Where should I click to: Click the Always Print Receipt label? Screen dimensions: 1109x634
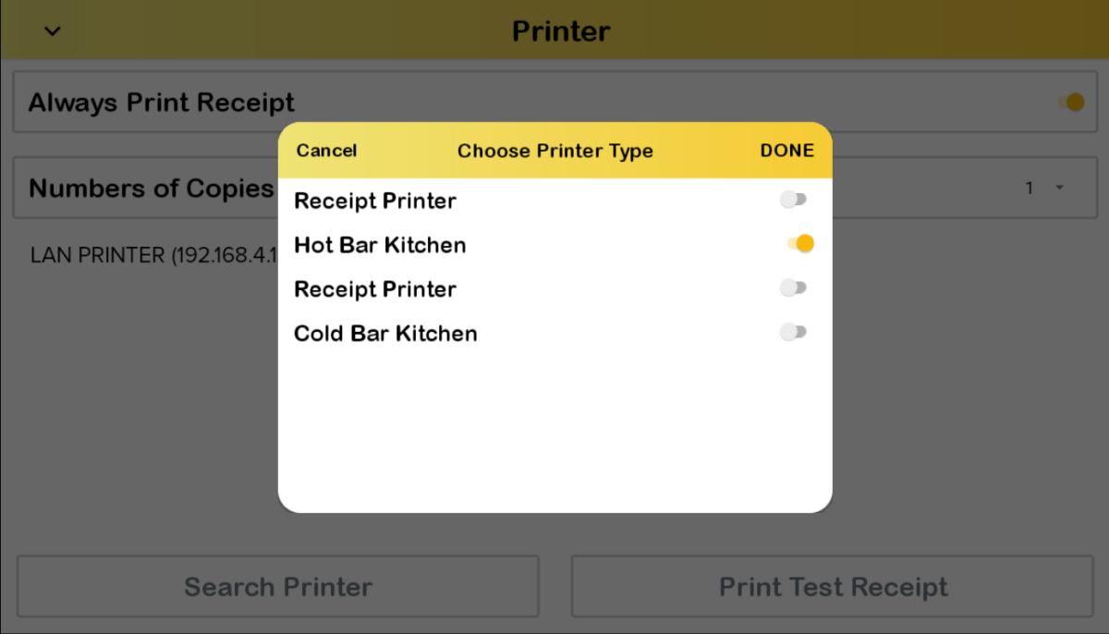click(x=162, y=103)
